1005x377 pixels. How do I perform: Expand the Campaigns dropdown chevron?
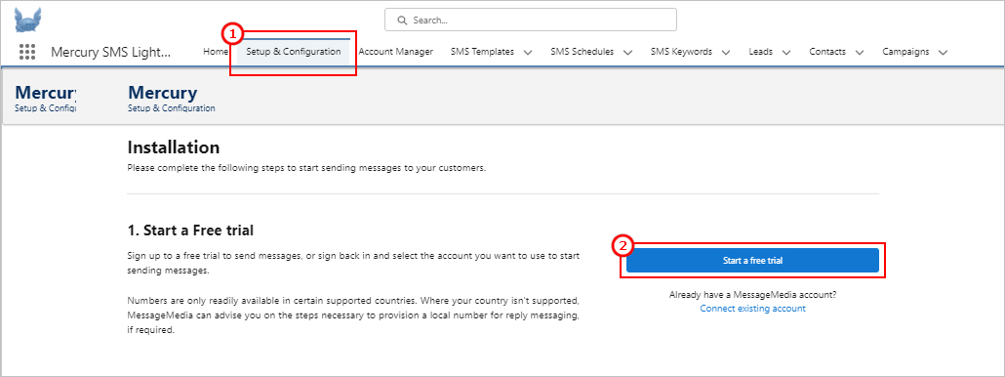point(943,53)
